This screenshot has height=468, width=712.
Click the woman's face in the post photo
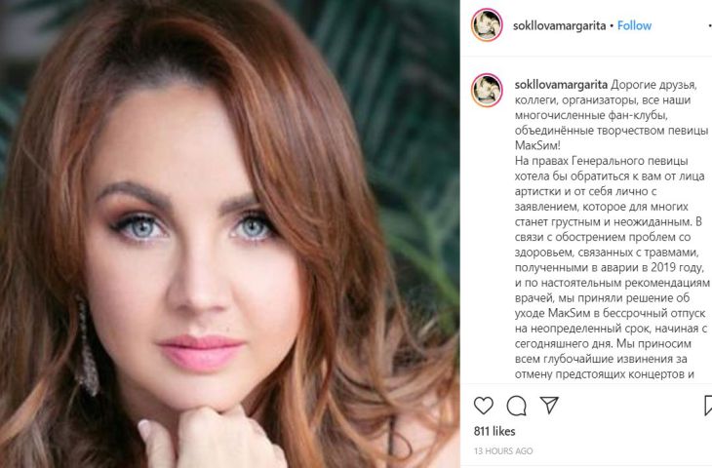click(x=195, y=254)
